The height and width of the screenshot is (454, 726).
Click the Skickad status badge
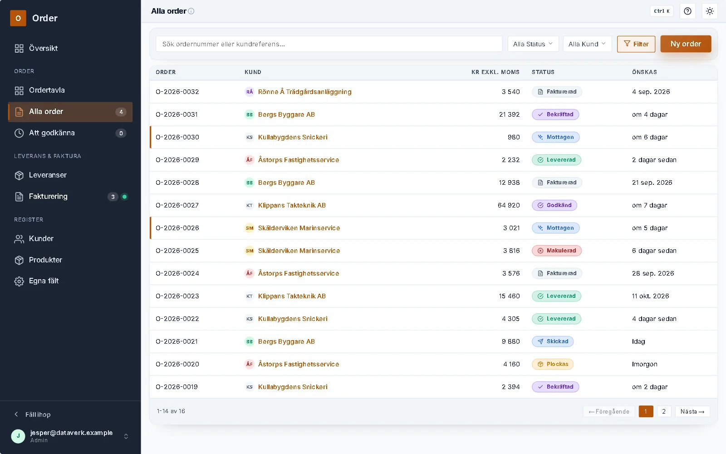click(x=553, y=341)
